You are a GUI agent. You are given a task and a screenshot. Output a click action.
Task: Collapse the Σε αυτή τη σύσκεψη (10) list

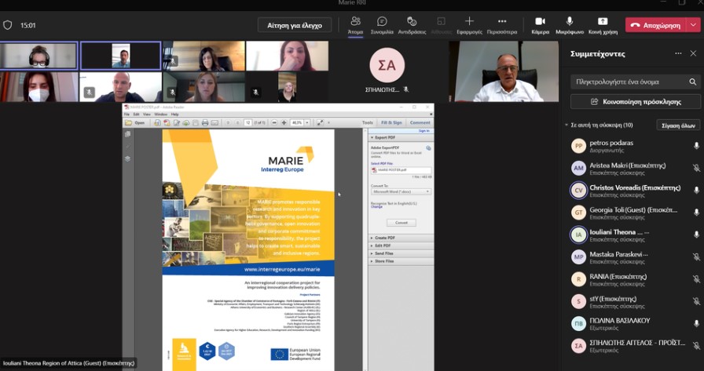566,125
